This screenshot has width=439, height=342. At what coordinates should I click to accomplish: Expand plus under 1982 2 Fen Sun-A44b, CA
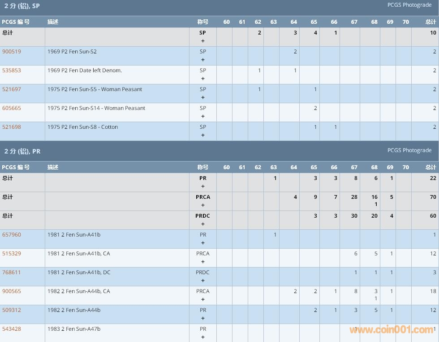pos(203,299)
